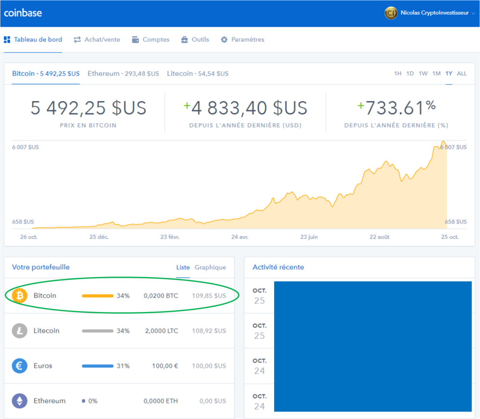Set chart range to ALL
480x419 pixels.
coord(462,74)
